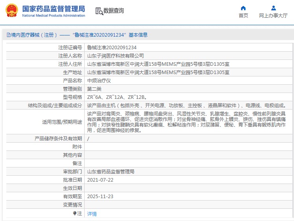This screenshot has height=221, width=294.
Task: Click 国家药品监督管理局 title text
Action: point(54,9)
